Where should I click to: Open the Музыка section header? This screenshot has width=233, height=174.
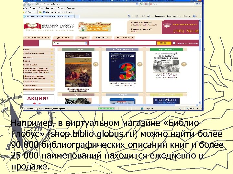coord(78,95)
